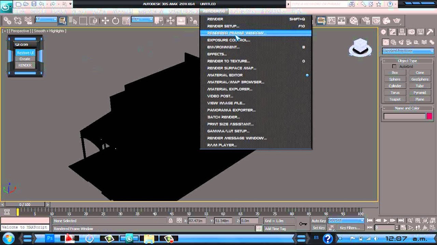Choose the Rectangular Selection Region tool
437x245 pixels.
coord(83,21)
